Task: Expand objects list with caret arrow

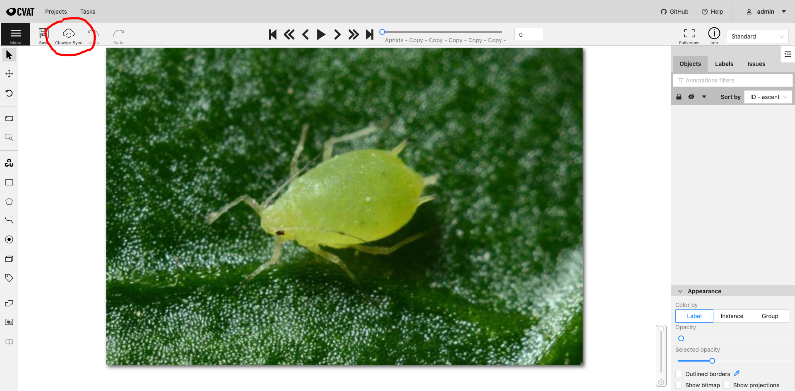Action: coord(704,97)
